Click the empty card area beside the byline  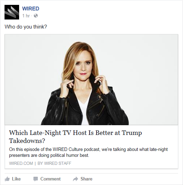coord(124,163)
